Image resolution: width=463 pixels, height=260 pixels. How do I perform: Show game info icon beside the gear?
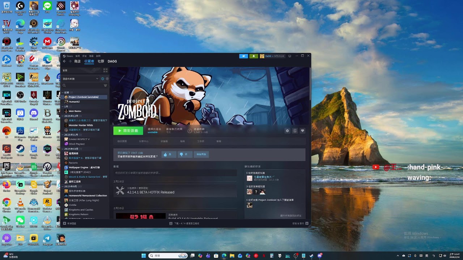point(295,131)
